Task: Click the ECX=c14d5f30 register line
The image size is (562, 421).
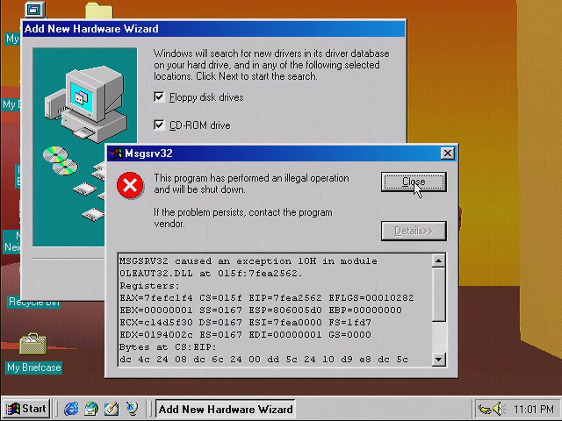Action: tap(246, 323)
